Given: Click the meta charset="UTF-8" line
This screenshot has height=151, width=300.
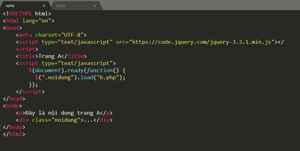Looking at the screenshot, I should click(51, 35).
